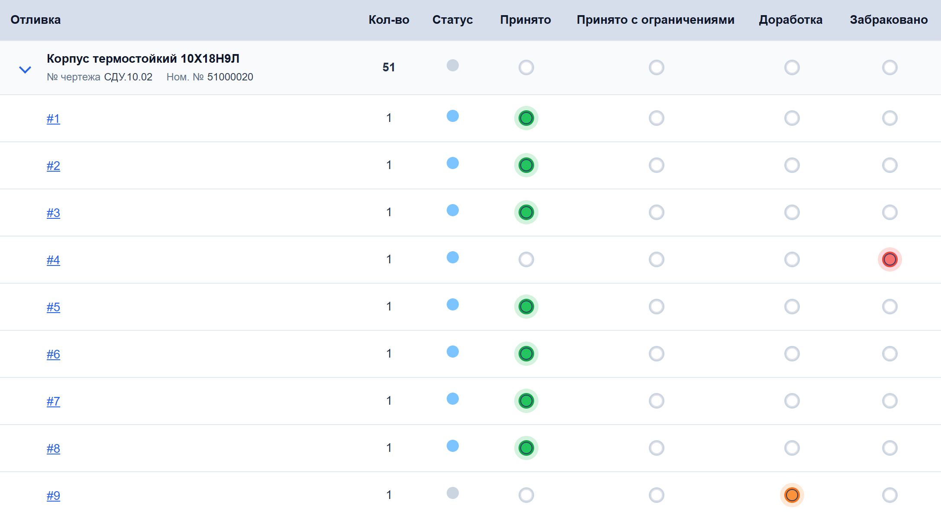941x518 pixels.
Task: Open casting link #1
Action: point(53,118)
